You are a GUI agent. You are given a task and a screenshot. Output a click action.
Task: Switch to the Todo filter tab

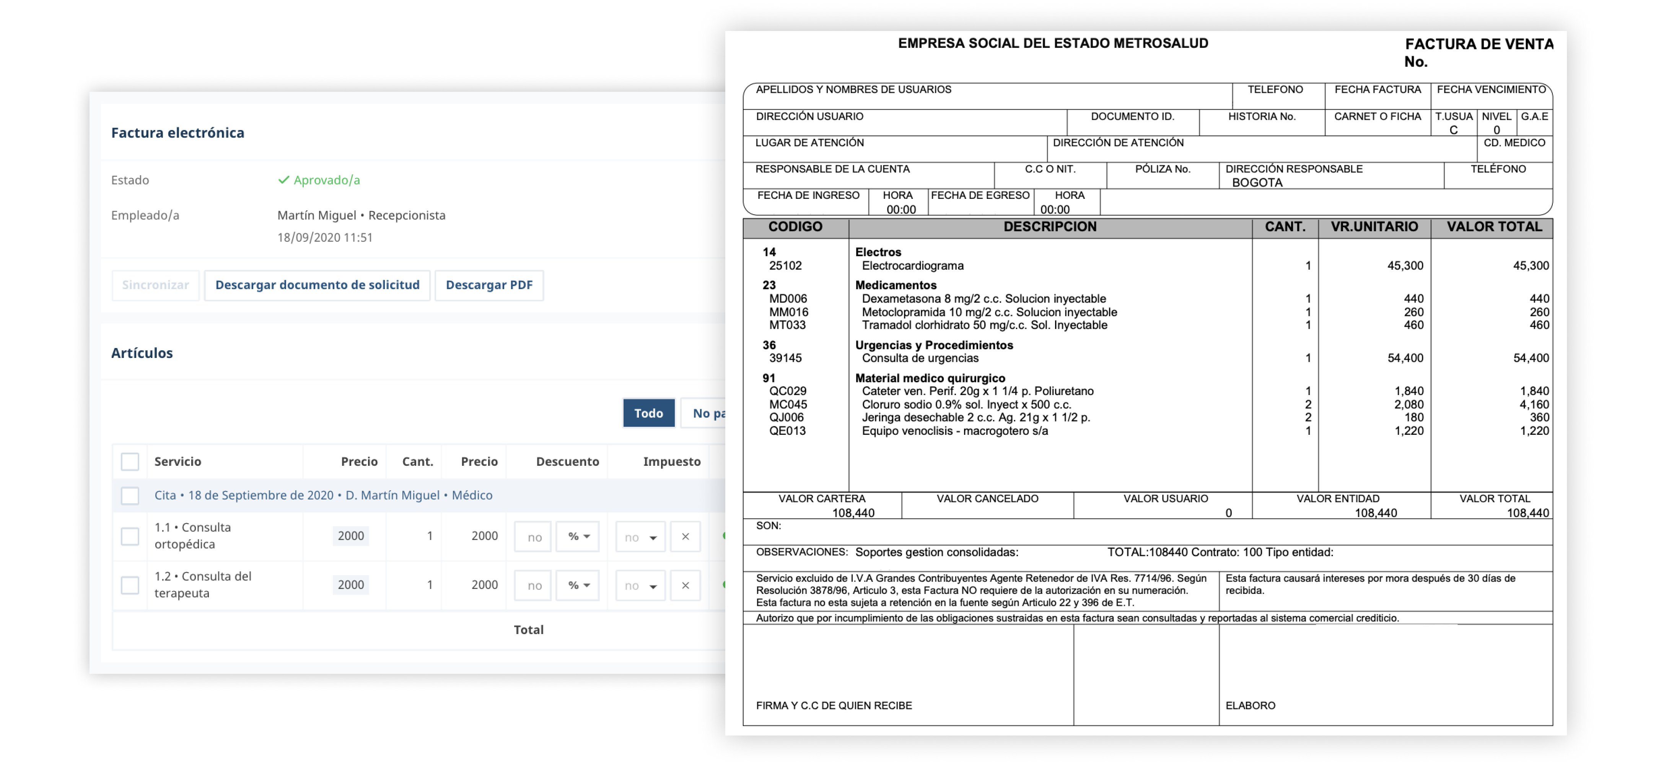click(x=649, y=413)
